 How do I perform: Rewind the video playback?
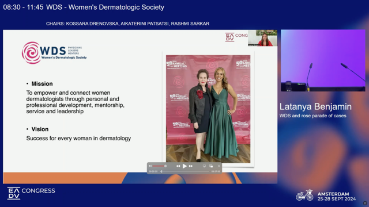pyautogui.click(x=178, y=166)
